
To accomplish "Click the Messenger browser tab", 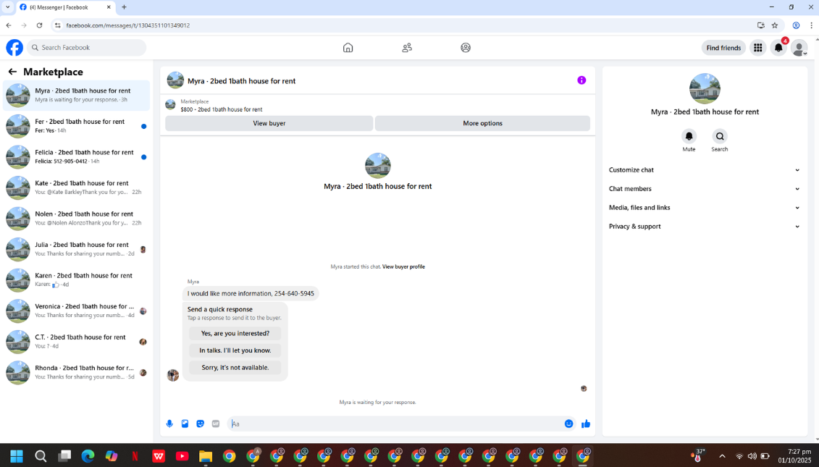I will pyautogui.click(x=65, y=7).
